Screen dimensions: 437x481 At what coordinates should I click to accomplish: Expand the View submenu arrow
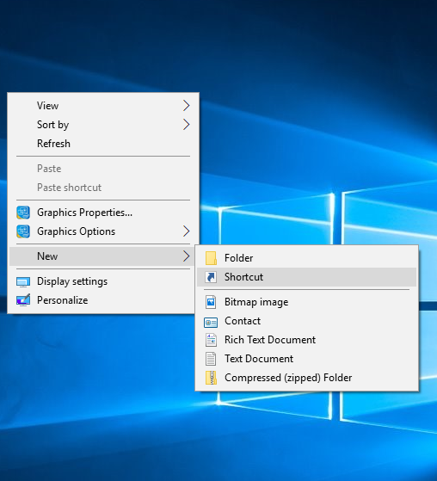click(x=186, y=106)
